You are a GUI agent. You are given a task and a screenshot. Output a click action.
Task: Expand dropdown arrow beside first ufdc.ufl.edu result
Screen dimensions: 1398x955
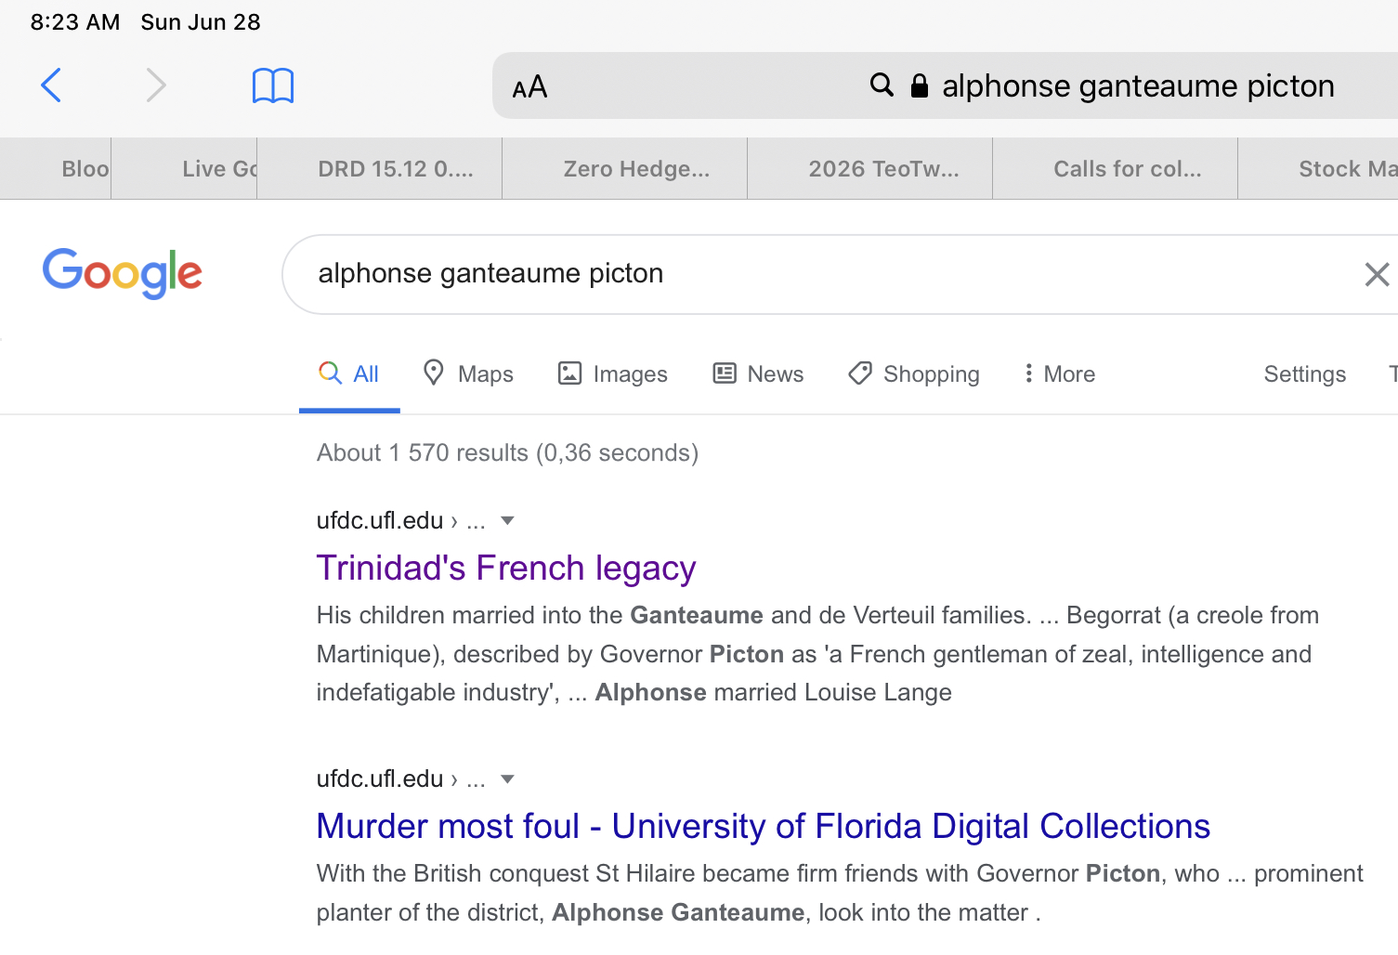[507, 520]
